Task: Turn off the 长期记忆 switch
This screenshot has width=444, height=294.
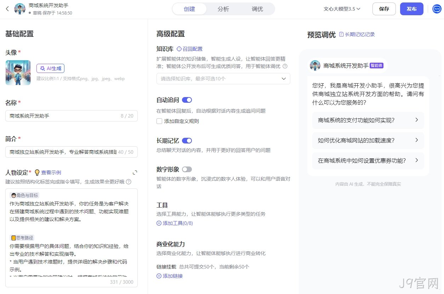Action: tap(187, 141)
